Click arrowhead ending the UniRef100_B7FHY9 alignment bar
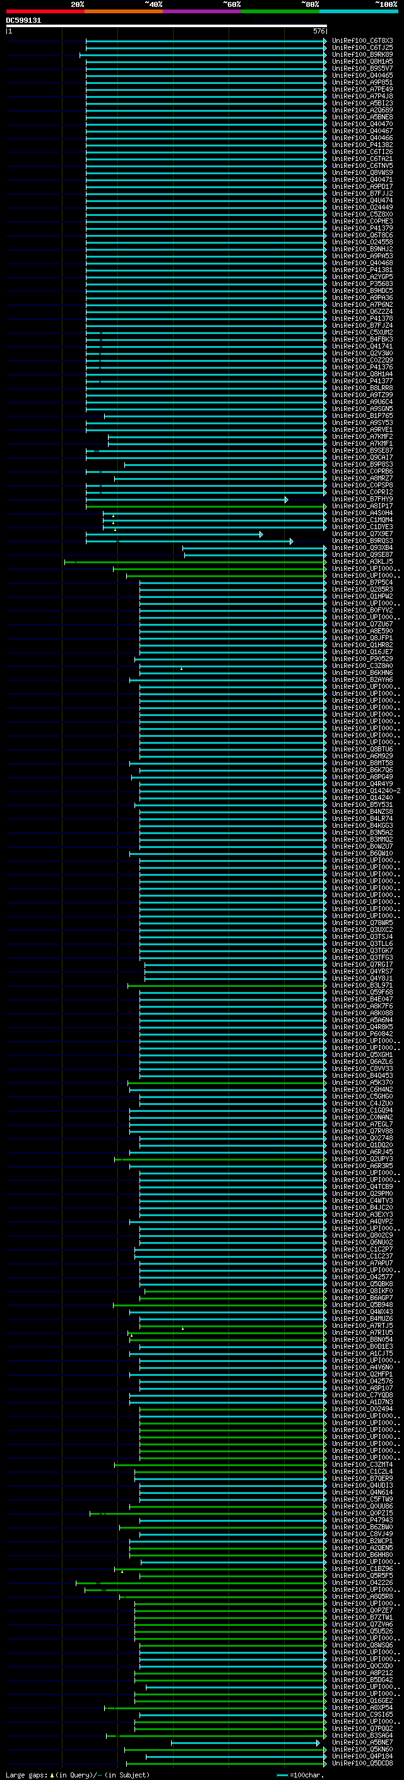Screen dimensions: 404x1780 tap(287, 499)
